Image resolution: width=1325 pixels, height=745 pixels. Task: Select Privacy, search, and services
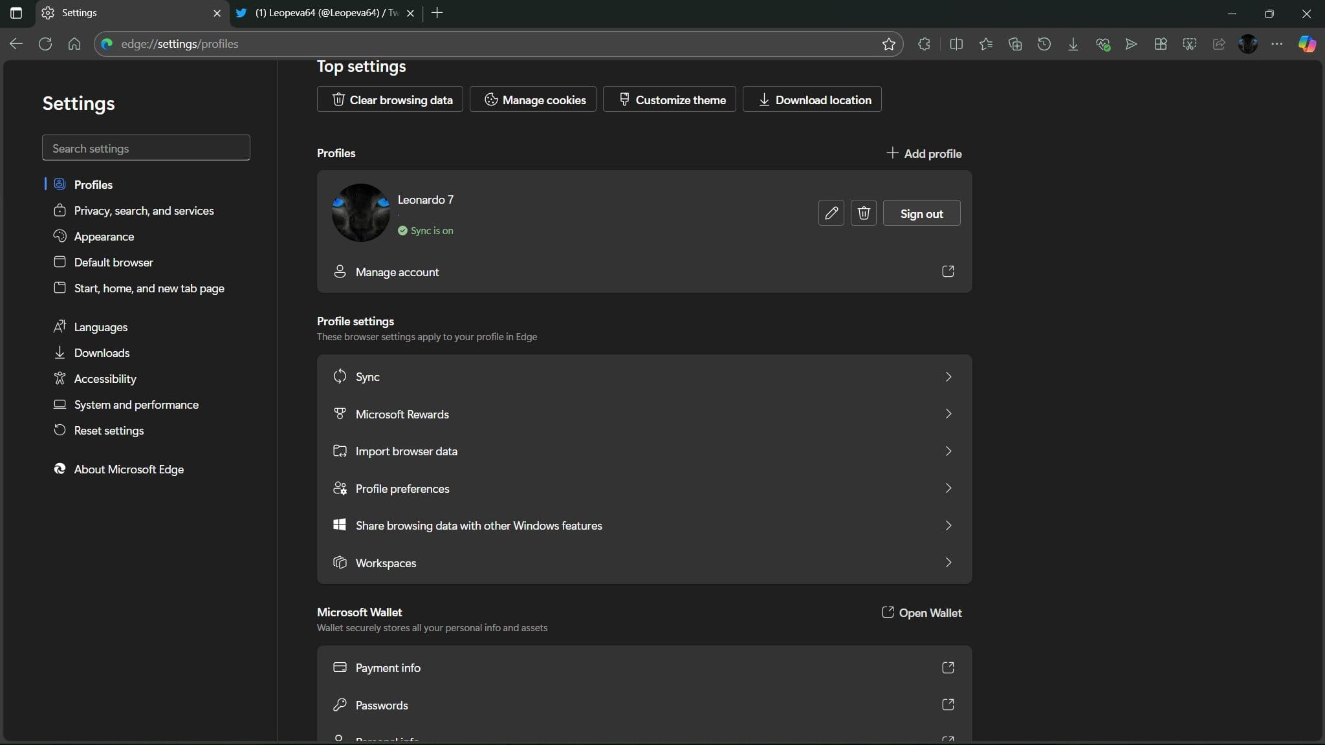click(x=144, y=210)
